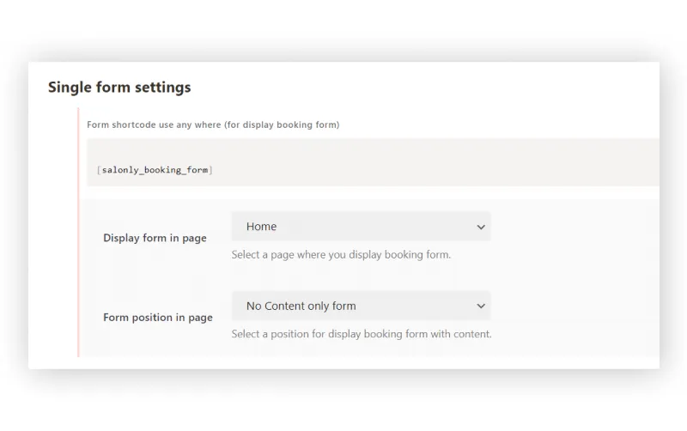Click the gray shortcode code block background
This screenshot has width=687, height=431.
429,163
